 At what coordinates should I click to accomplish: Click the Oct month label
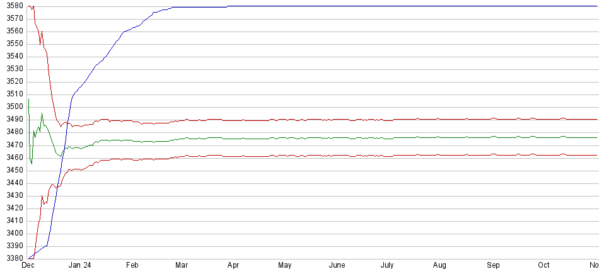coord(544,266)
